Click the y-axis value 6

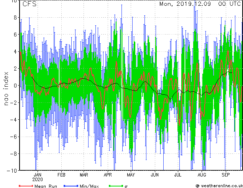coord(15,35)
